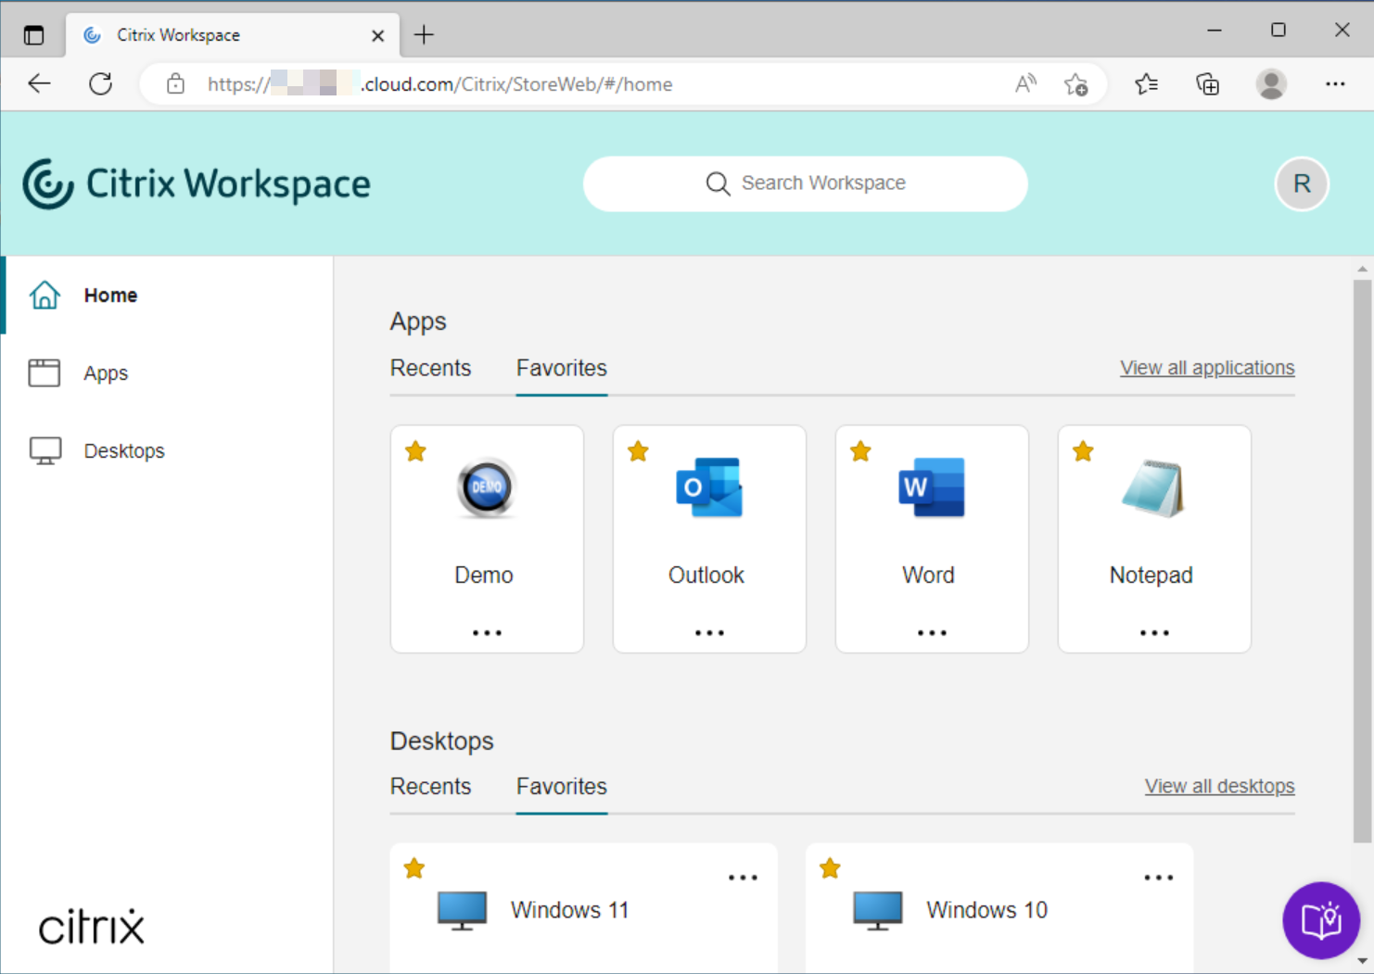The image size is (1374, 974).
Task: Click the Windows 10 desktop monitor icon
Action: point(877,910)
